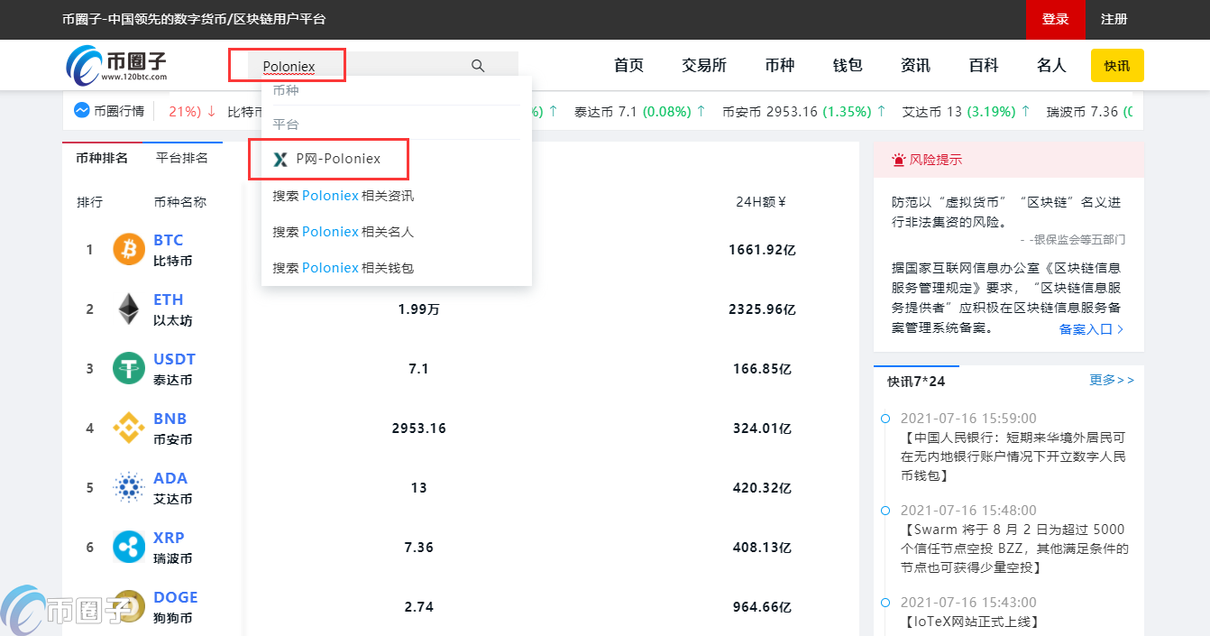Open the 备案入口 link

1092,329
